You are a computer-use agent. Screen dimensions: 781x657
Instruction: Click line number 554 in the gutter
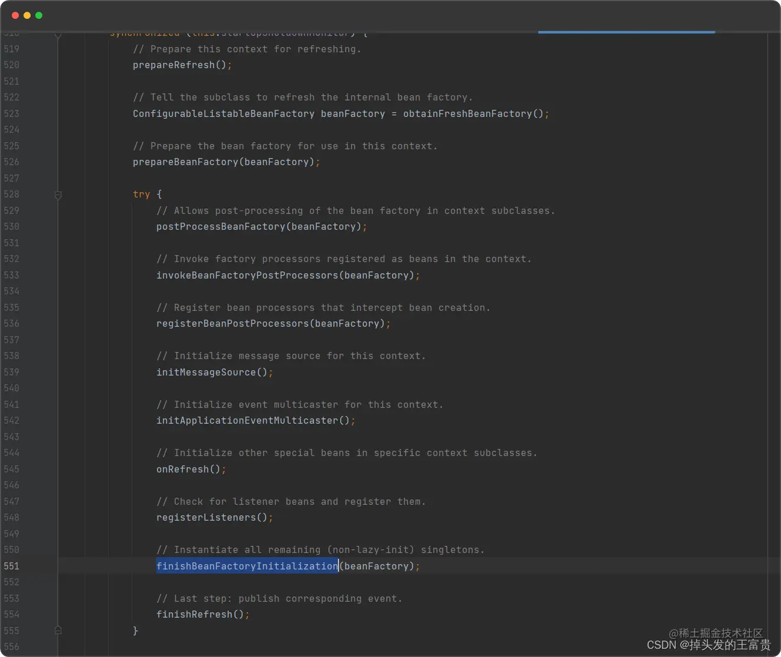click(x=12, y=615)
